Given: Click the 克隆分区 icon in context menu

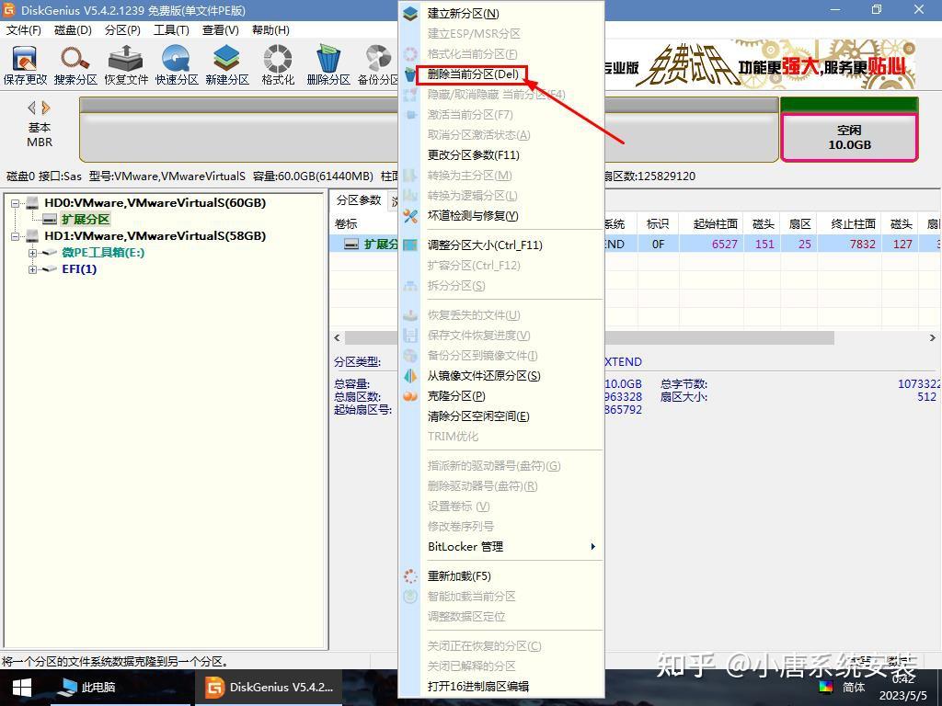Looking at the screenshot, I should 410,396.
